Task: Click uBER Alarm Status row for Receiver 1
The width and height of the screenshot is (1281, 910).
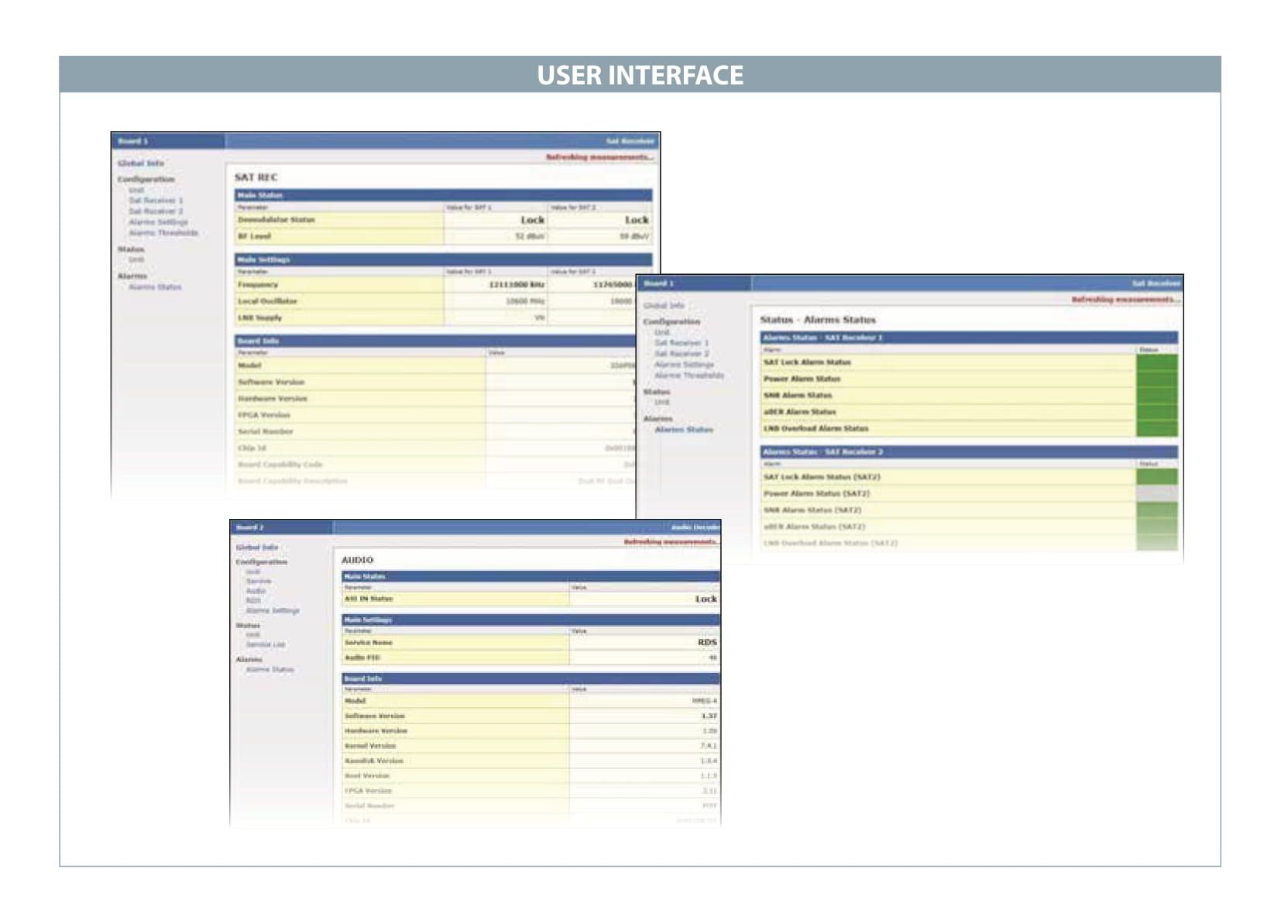Action: point(968,412)
